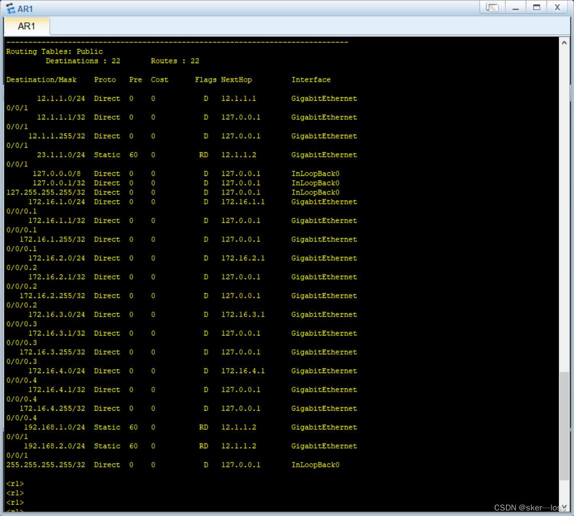Image resolution: width=574 pixels, height=516 pixels.
Task: Click the destination 12.1.1.255/32
Action: coord(56,136)
